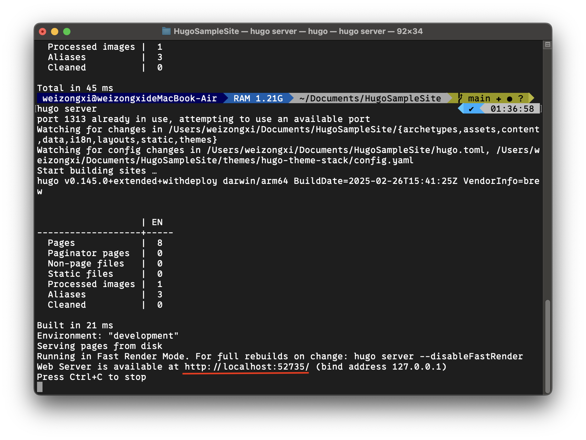Click the 'RAM 1.21G' prompt segment
Image resolution: width=586 pixels, height=440 pixels.
[258, 98]
